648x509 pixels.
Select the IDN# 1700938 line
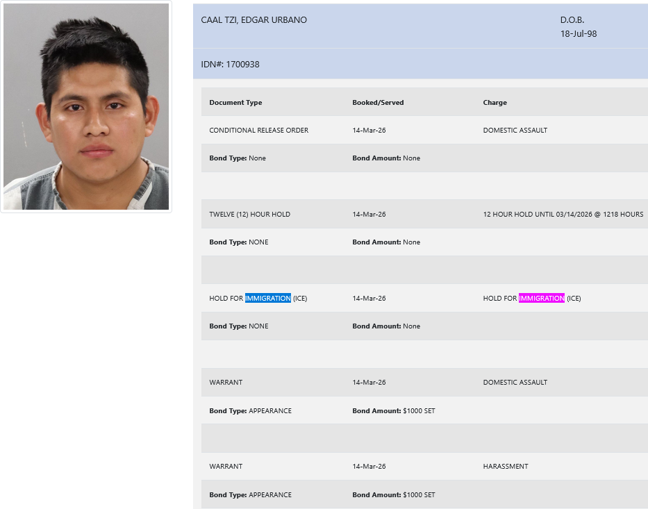coord(230,65)
